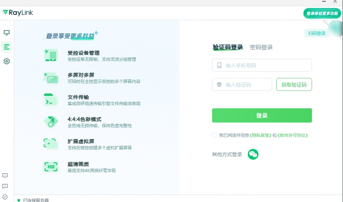
Task: Click the 文件传输 heading text
Action: pyautogui.click(x=78, y=97)
